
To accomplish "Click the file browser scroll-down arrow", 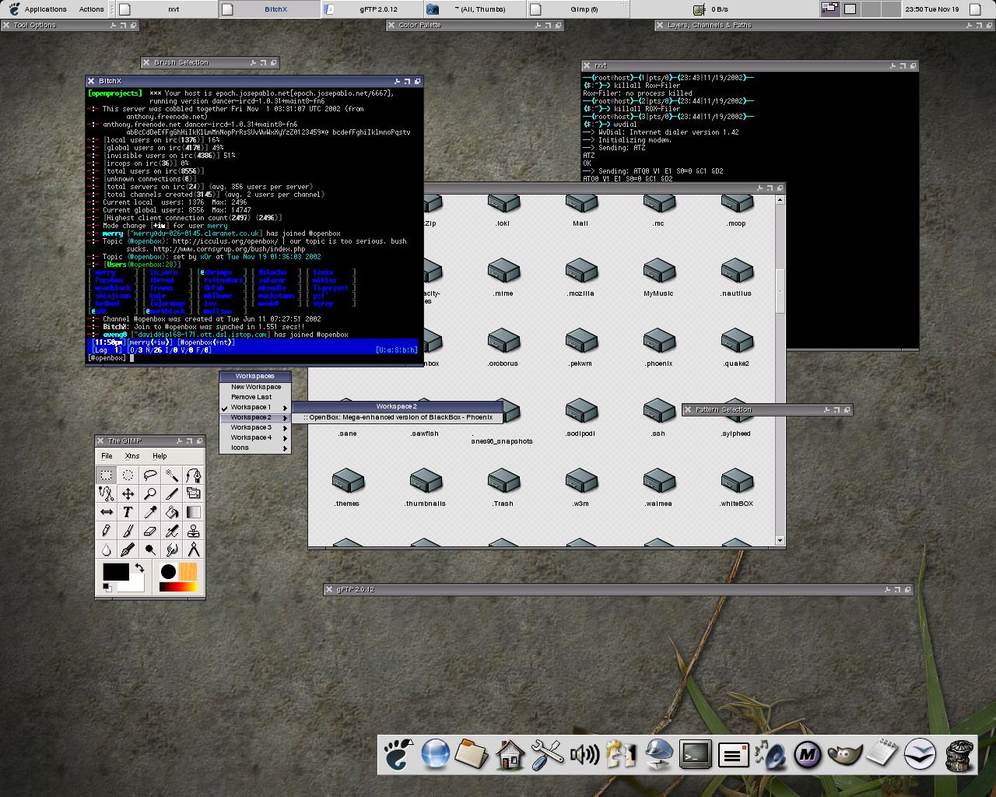I will pyautogui.click(x=780, y=540).
